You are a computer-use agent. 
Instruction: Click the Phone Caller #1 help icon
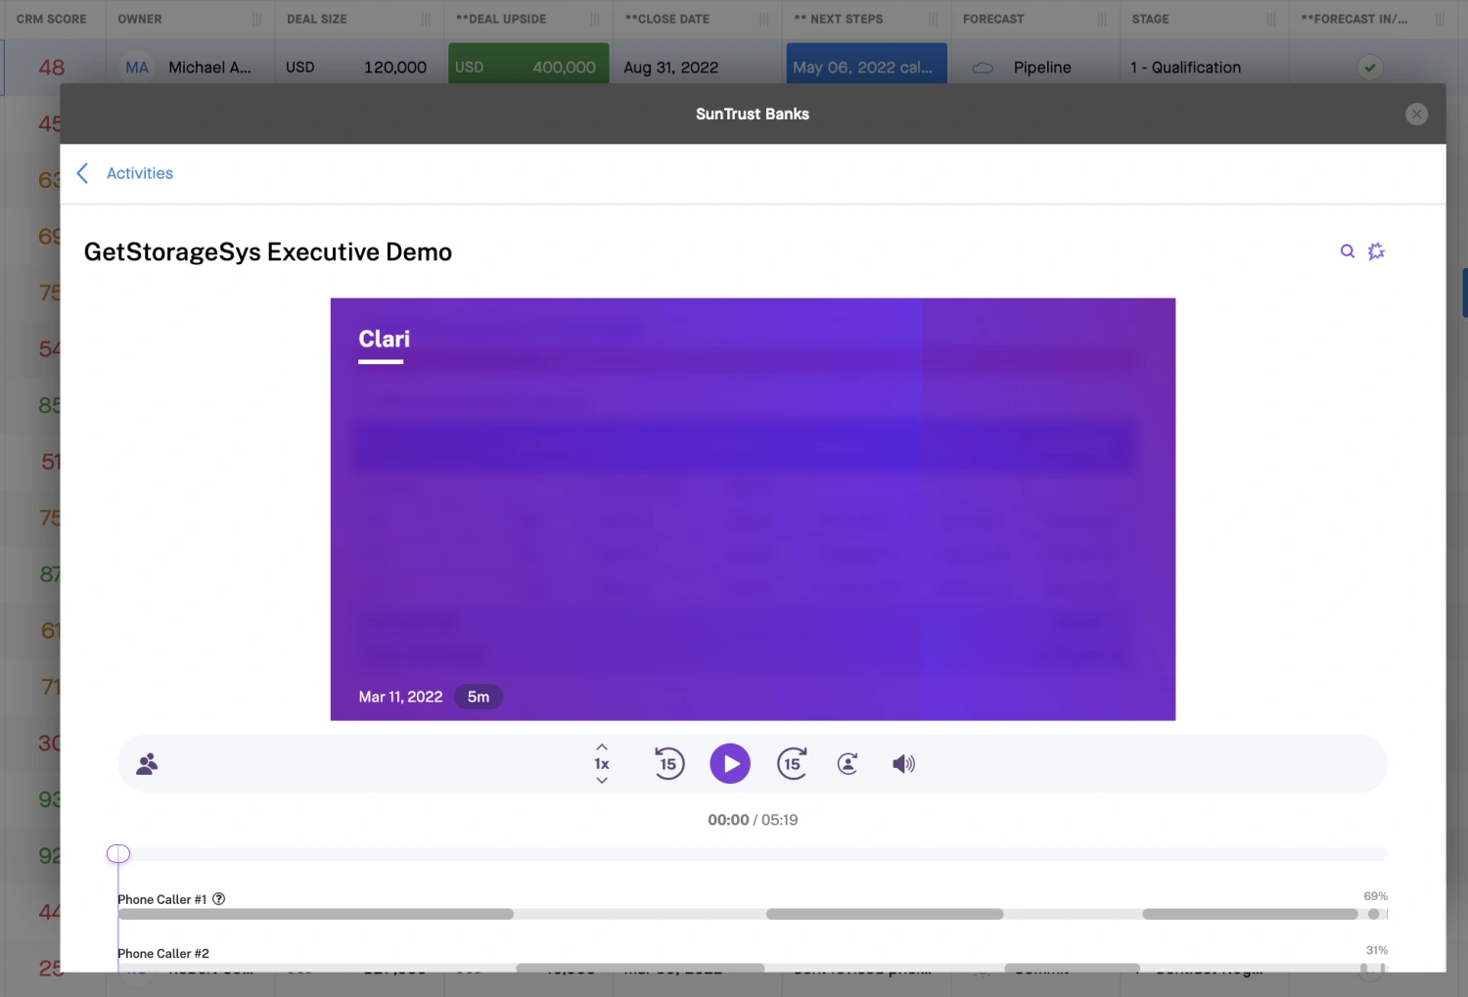(219, 899)
